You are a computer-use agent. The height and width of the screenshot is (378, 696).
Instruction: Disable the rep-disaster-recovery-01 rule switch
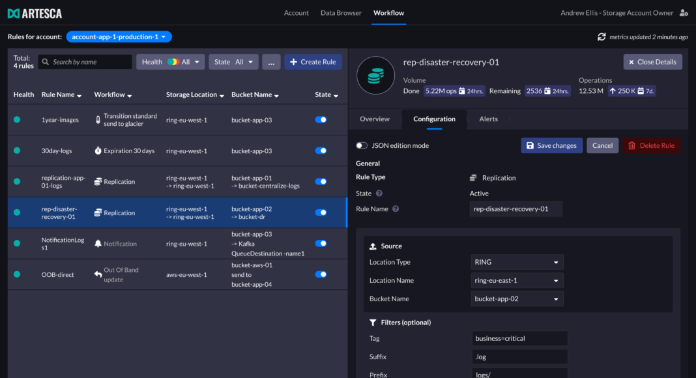coord(321,212)
